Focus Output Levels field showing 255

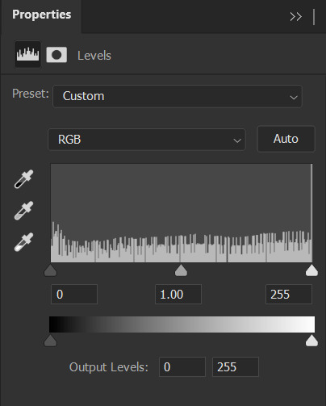pyautogui.click(x=236, y=367)
